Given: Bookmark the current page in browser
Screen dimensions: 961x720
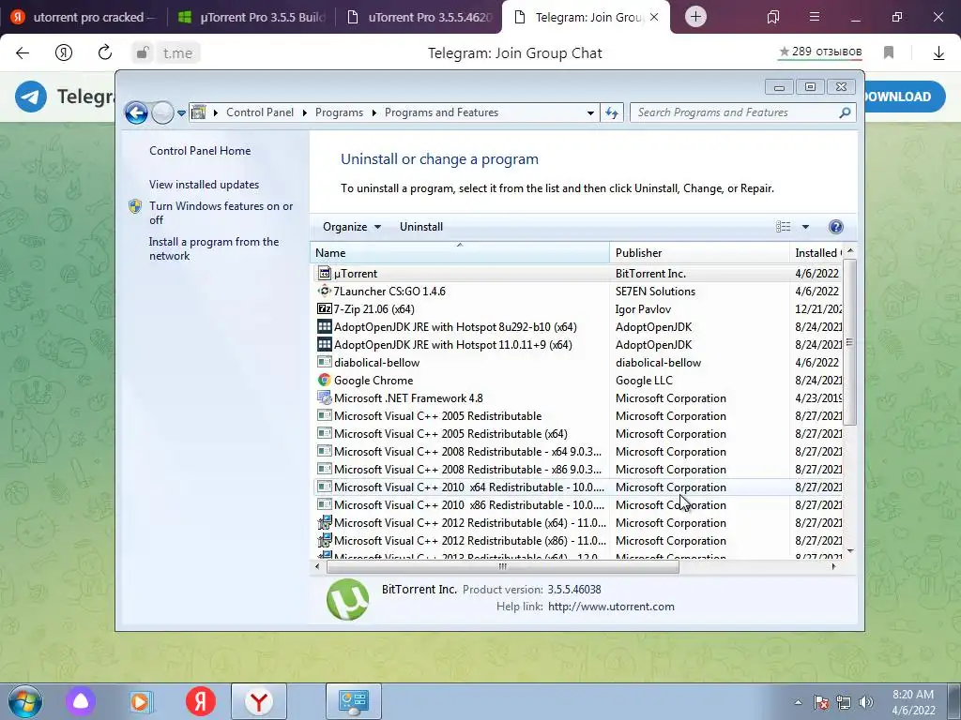Looking at the screenshot, I should pyautogui.click(x=889, y=52).
